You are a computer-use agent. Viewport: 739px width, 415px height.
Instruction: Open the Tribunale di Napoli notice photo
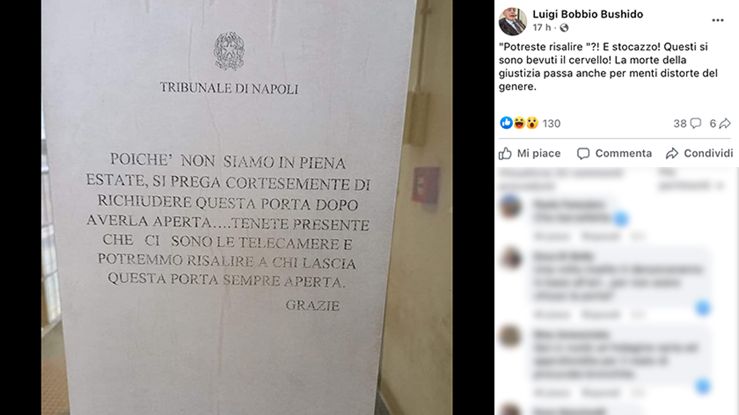246,207
